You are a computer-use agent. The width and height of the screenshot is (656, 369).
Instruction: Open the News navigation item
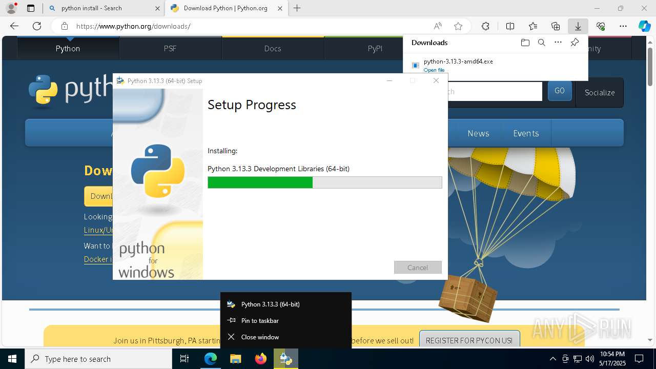tap(478, 133)
